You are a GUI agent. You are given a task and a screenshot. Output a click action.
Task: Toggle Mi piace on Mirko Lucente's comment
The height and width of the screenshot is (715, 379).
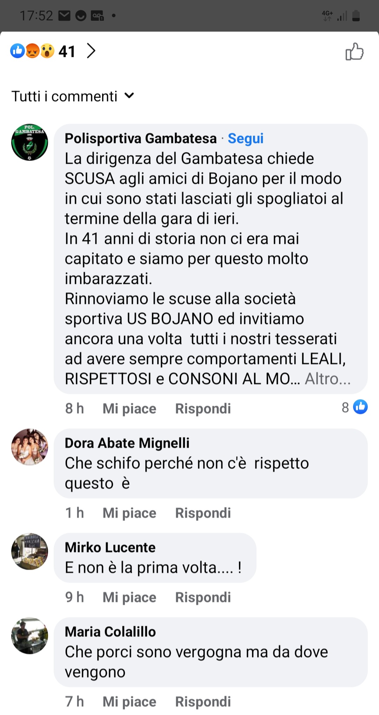(x=129, y=597)
